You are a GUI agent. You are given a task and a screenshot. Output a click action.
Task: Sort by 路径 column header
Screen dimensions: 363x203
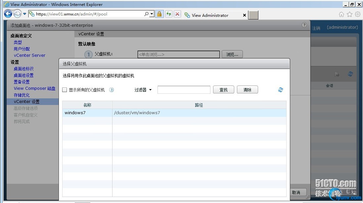click(x=199, y=105)
